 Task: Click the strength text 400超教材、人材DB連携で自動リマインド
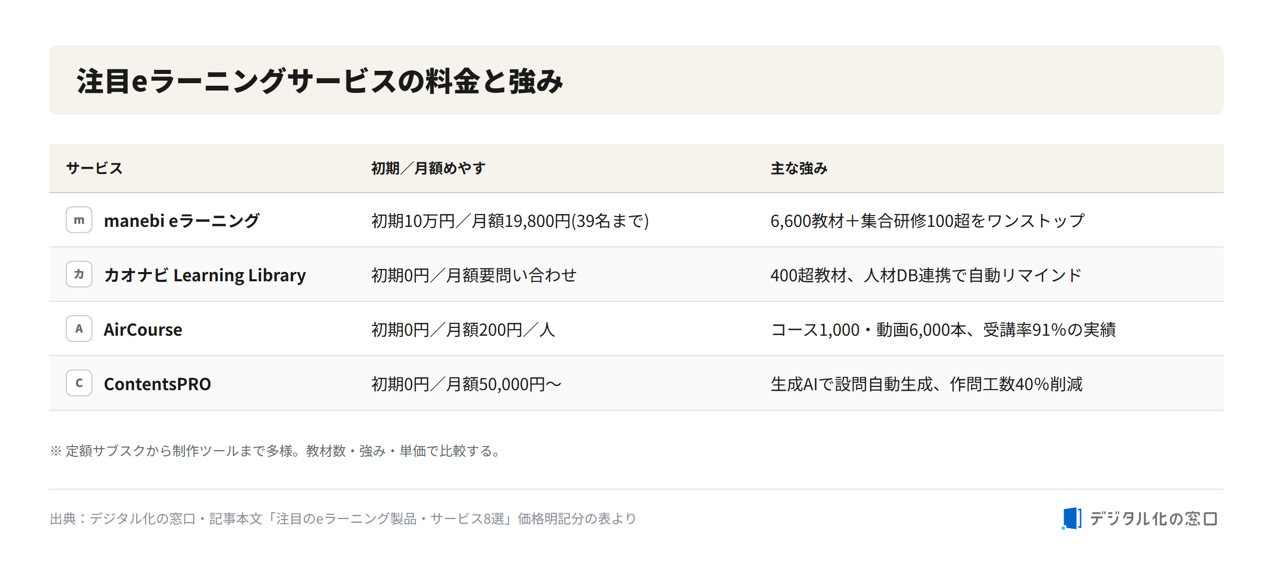pos(927,275)
